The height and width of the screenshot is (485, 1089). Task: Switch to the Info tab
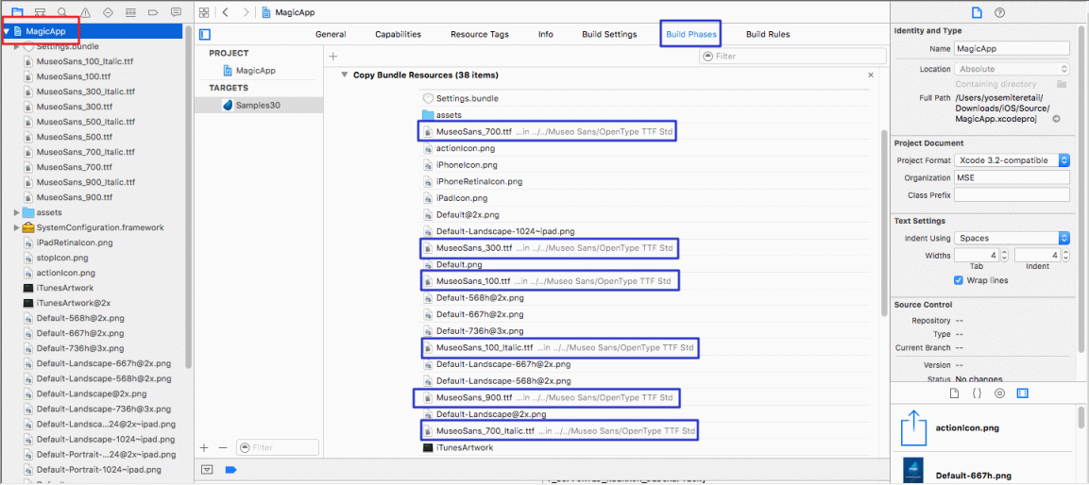(x=546, y=34)
